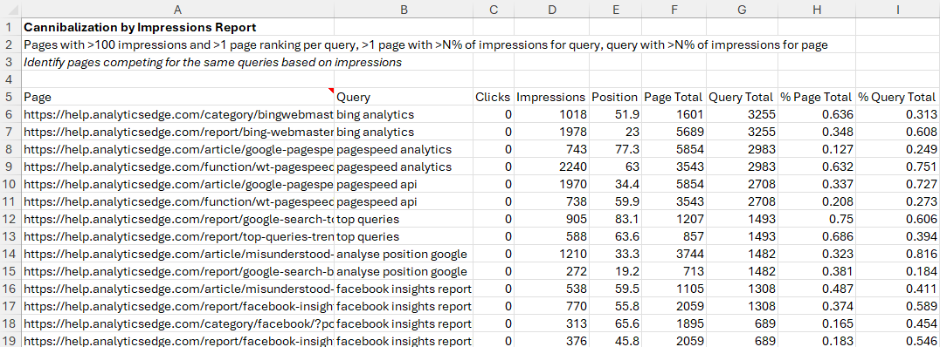940x347 pixels.
Task: Select column B header
Action: coord(404,9)
